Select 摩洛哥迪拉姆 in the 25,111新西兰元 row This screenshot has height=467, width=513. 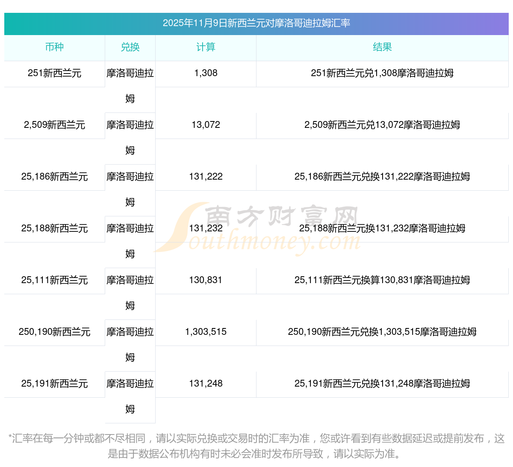pos(130,293)
